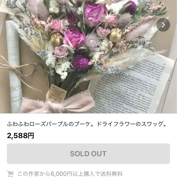Click the greyed-out SOLD OUT button

coord(88,154)
